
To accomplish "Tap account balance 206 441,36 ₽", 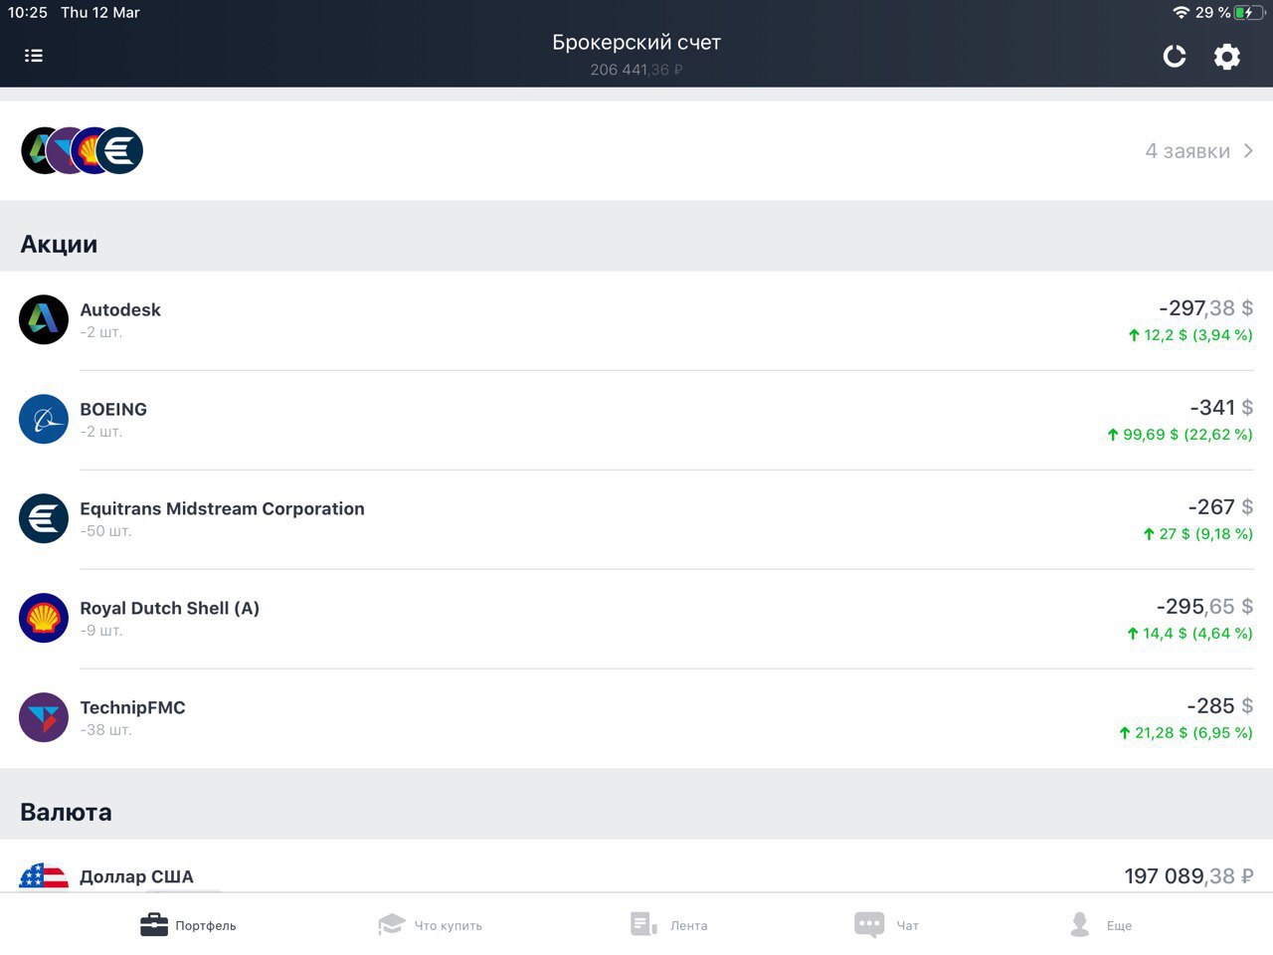I will (636, 70).
